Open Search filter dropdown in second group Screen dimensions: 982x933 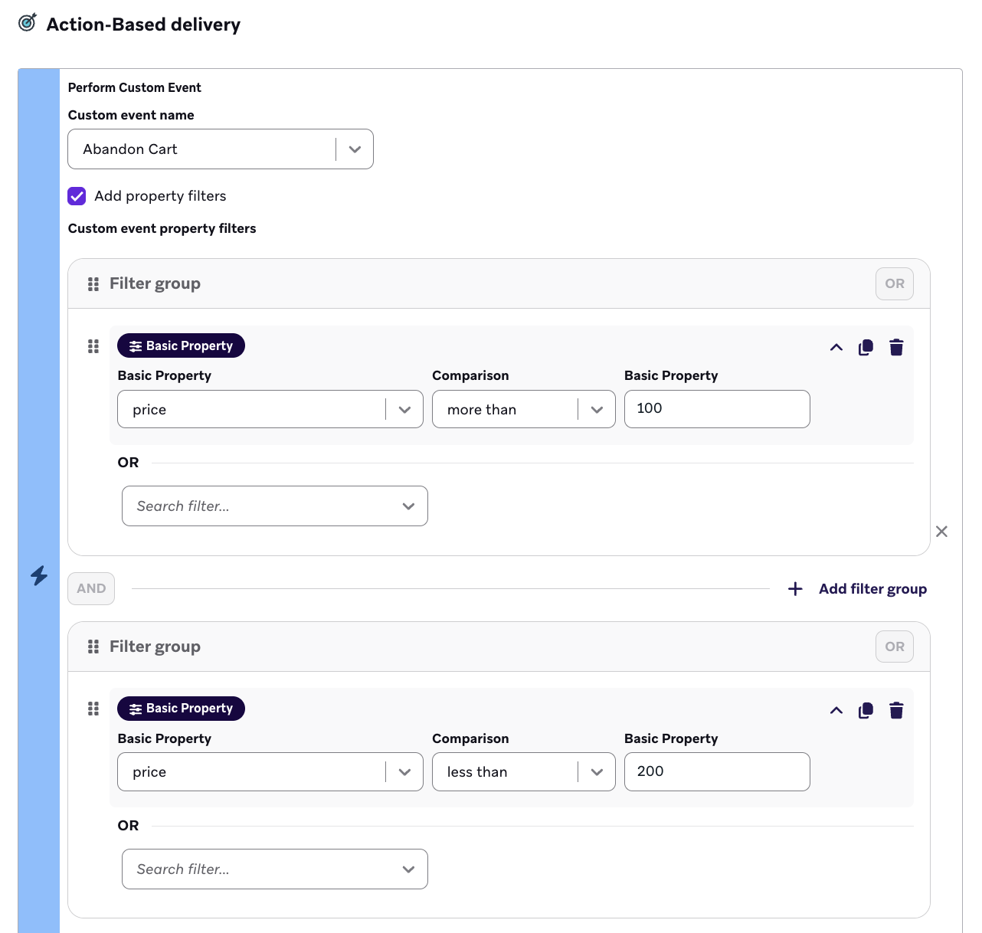tap(275, 869)
